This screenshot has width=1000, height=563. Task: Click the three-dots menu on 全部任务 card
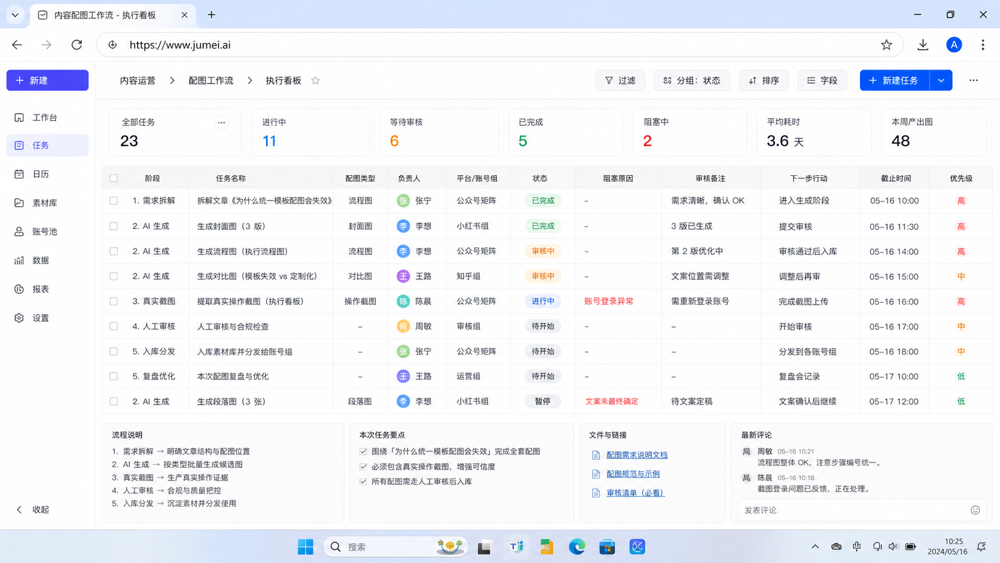(x=221, y=123)
